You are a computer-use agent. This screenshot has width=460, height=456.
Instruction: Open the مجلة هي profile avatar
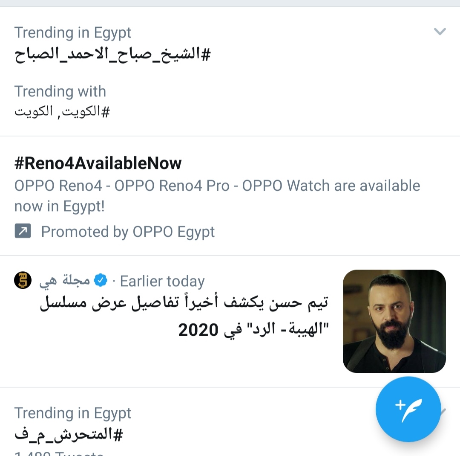pyautogui.click(x=23, y=280)
